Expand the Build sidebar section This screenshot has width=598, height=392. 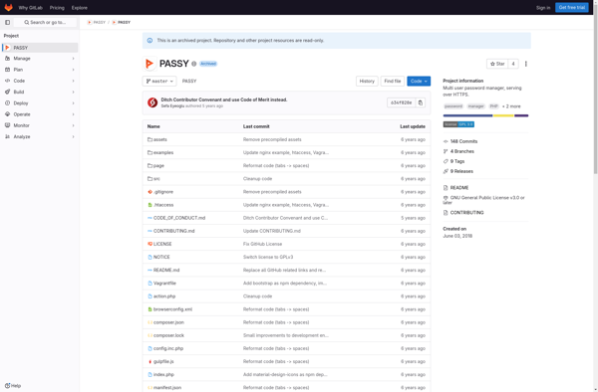[x=39, y=92]
